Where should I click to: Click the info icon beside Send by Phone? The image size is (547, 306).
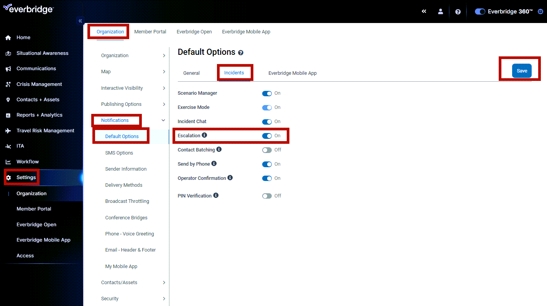click(x=214, y=163)
